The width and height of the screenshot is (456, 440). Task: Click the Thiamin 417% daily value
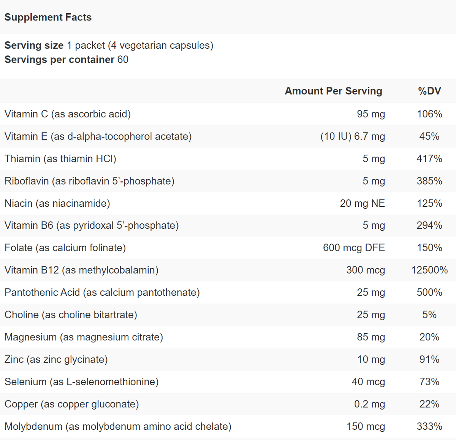(x=429, y=159)
